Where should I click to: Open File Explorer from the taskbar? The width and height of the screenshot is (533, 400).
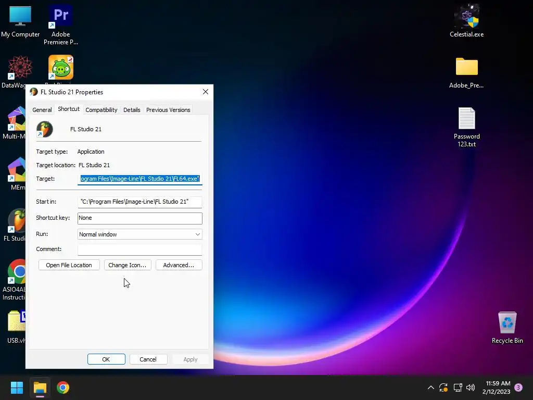[40, 387]
